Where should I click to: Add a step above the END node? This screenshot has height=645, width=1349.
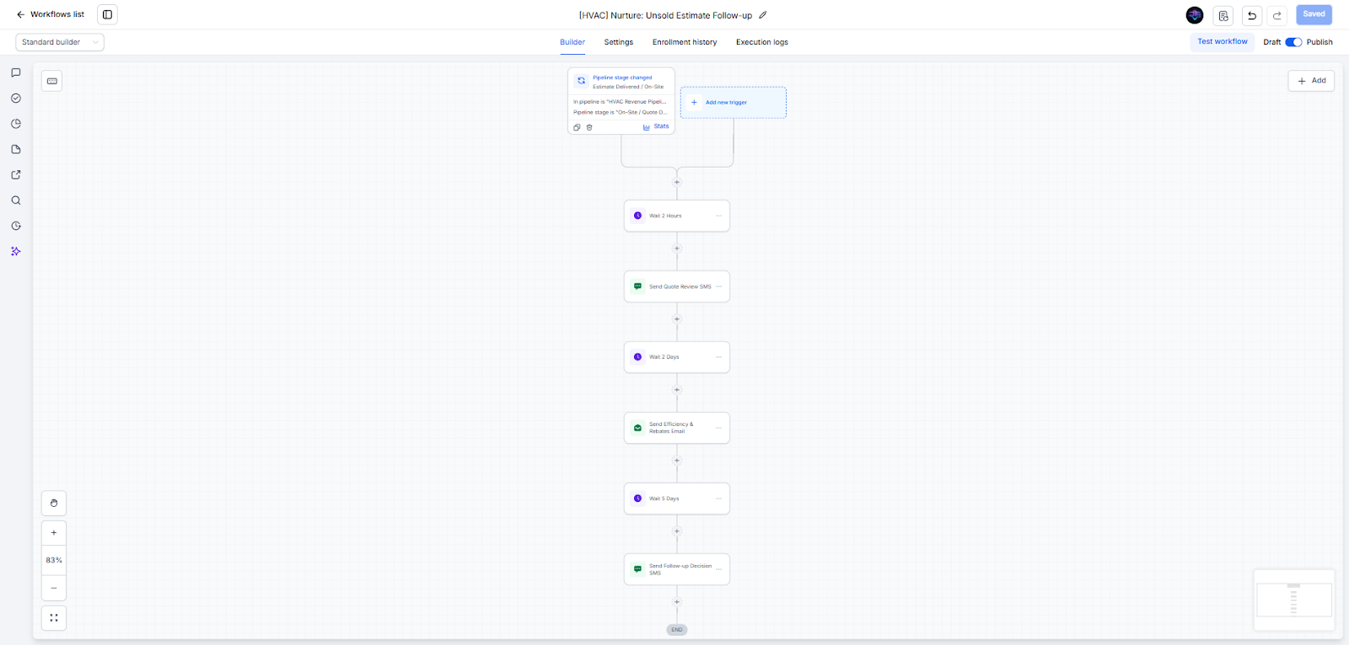(x=677, y=602)
